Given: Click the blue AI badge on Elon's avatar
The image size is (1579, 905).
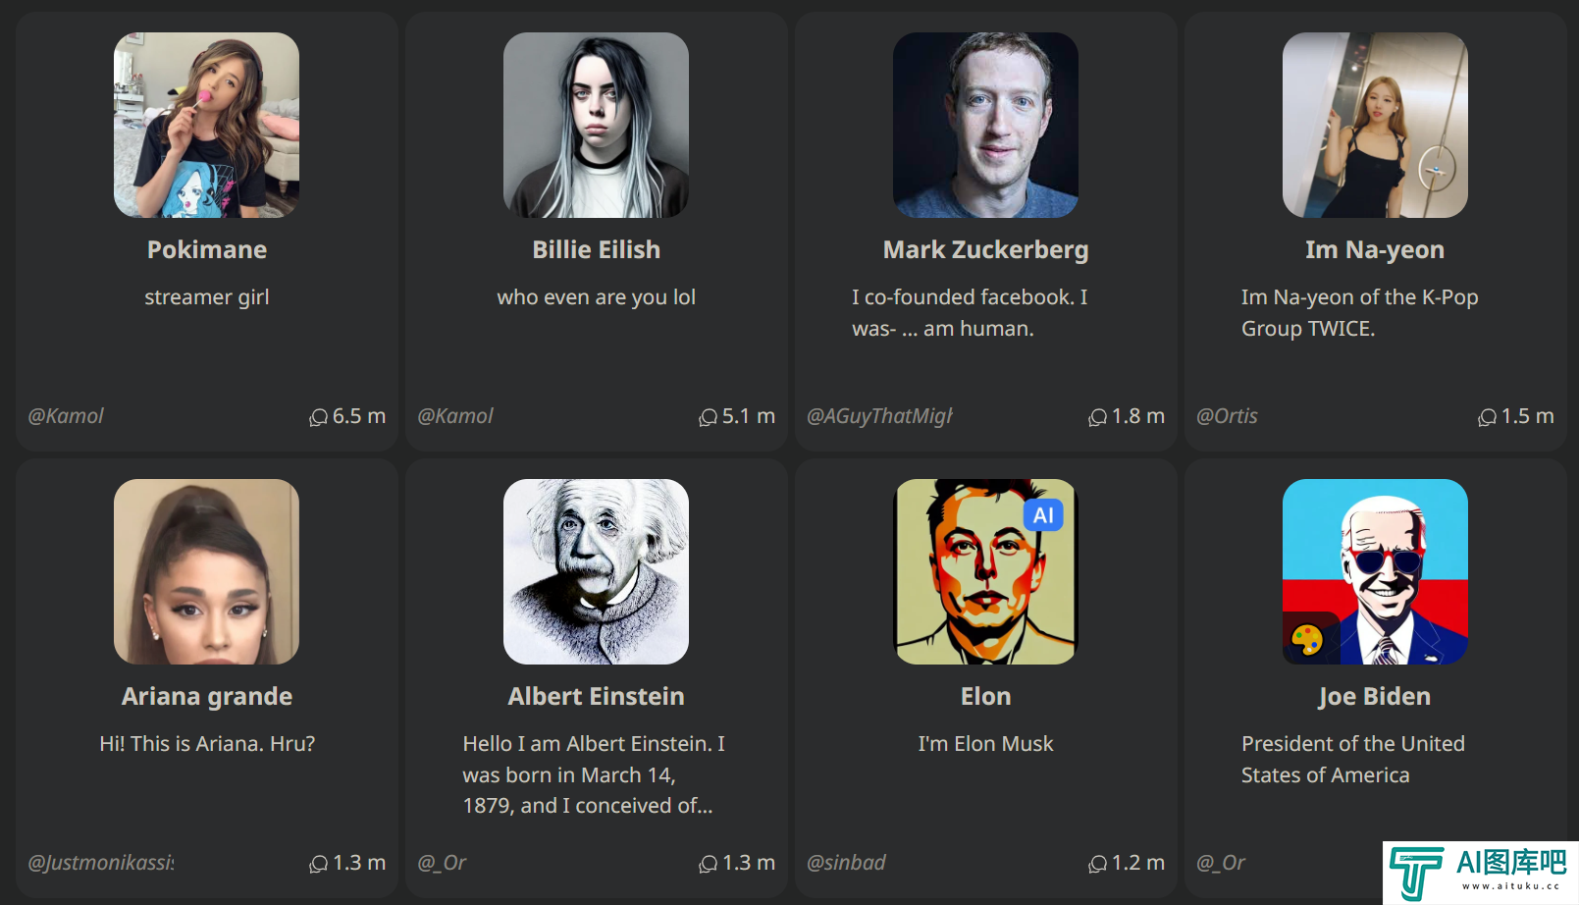Looking at the screenshot, I should 1043,514.
